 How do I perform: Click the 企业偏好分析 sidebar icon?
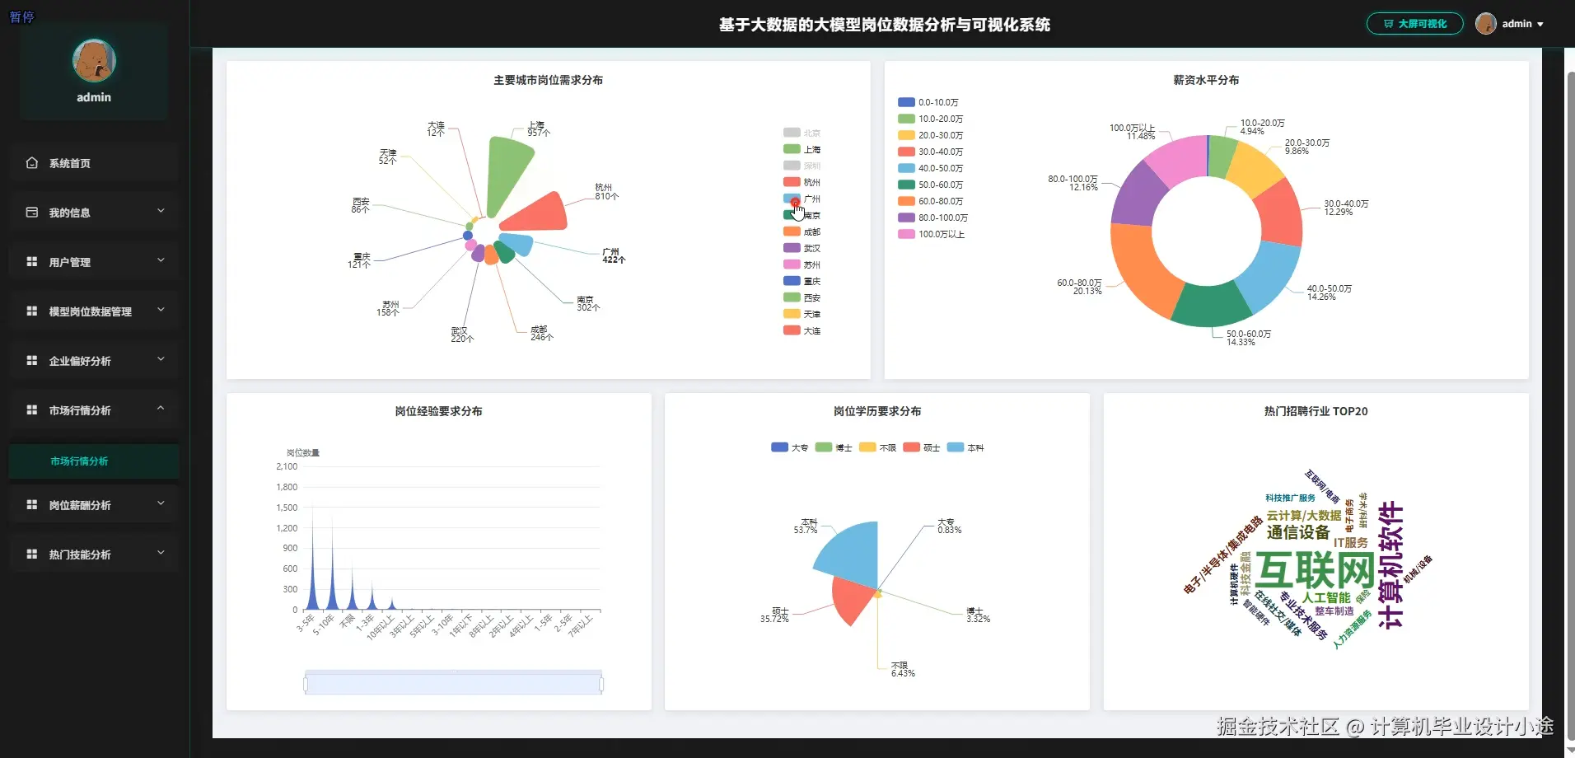31,360
